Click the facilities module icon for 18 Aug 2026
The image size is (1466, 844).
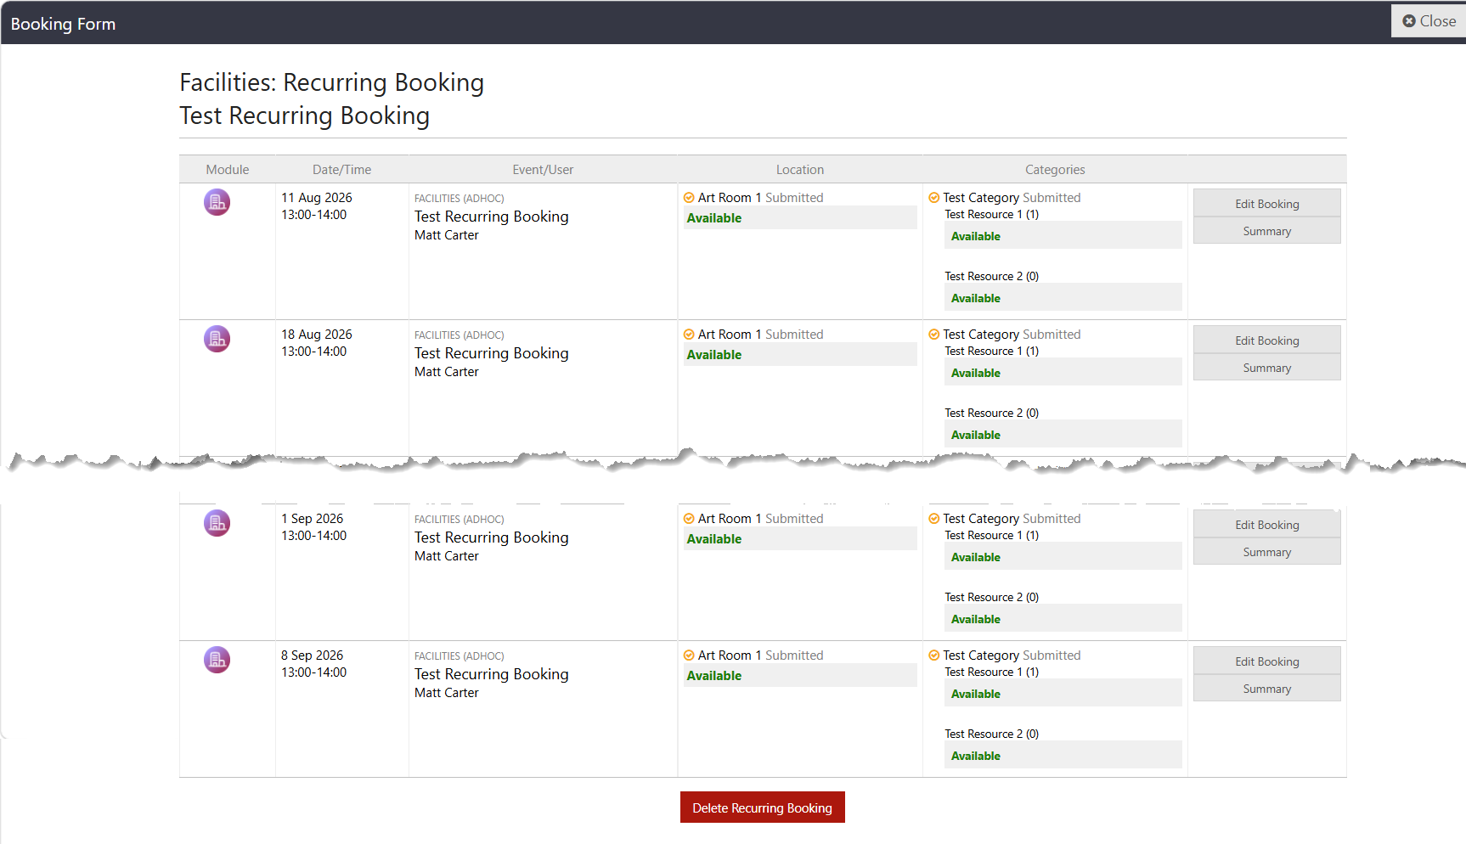pyautogui.click(x=217, y=339)
